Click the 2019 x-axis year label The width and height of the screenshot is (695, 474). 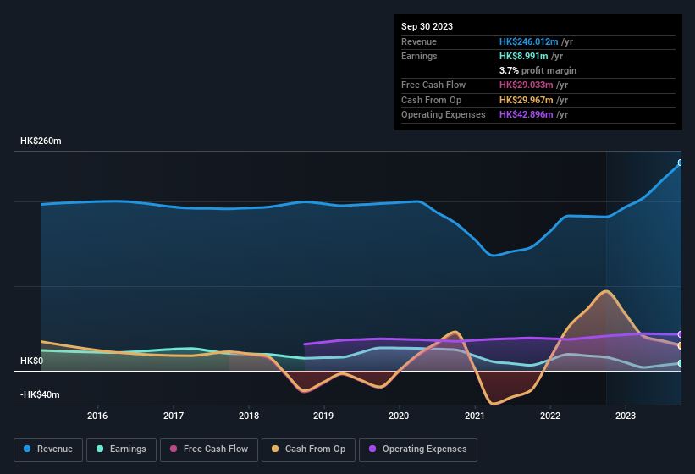323,416
